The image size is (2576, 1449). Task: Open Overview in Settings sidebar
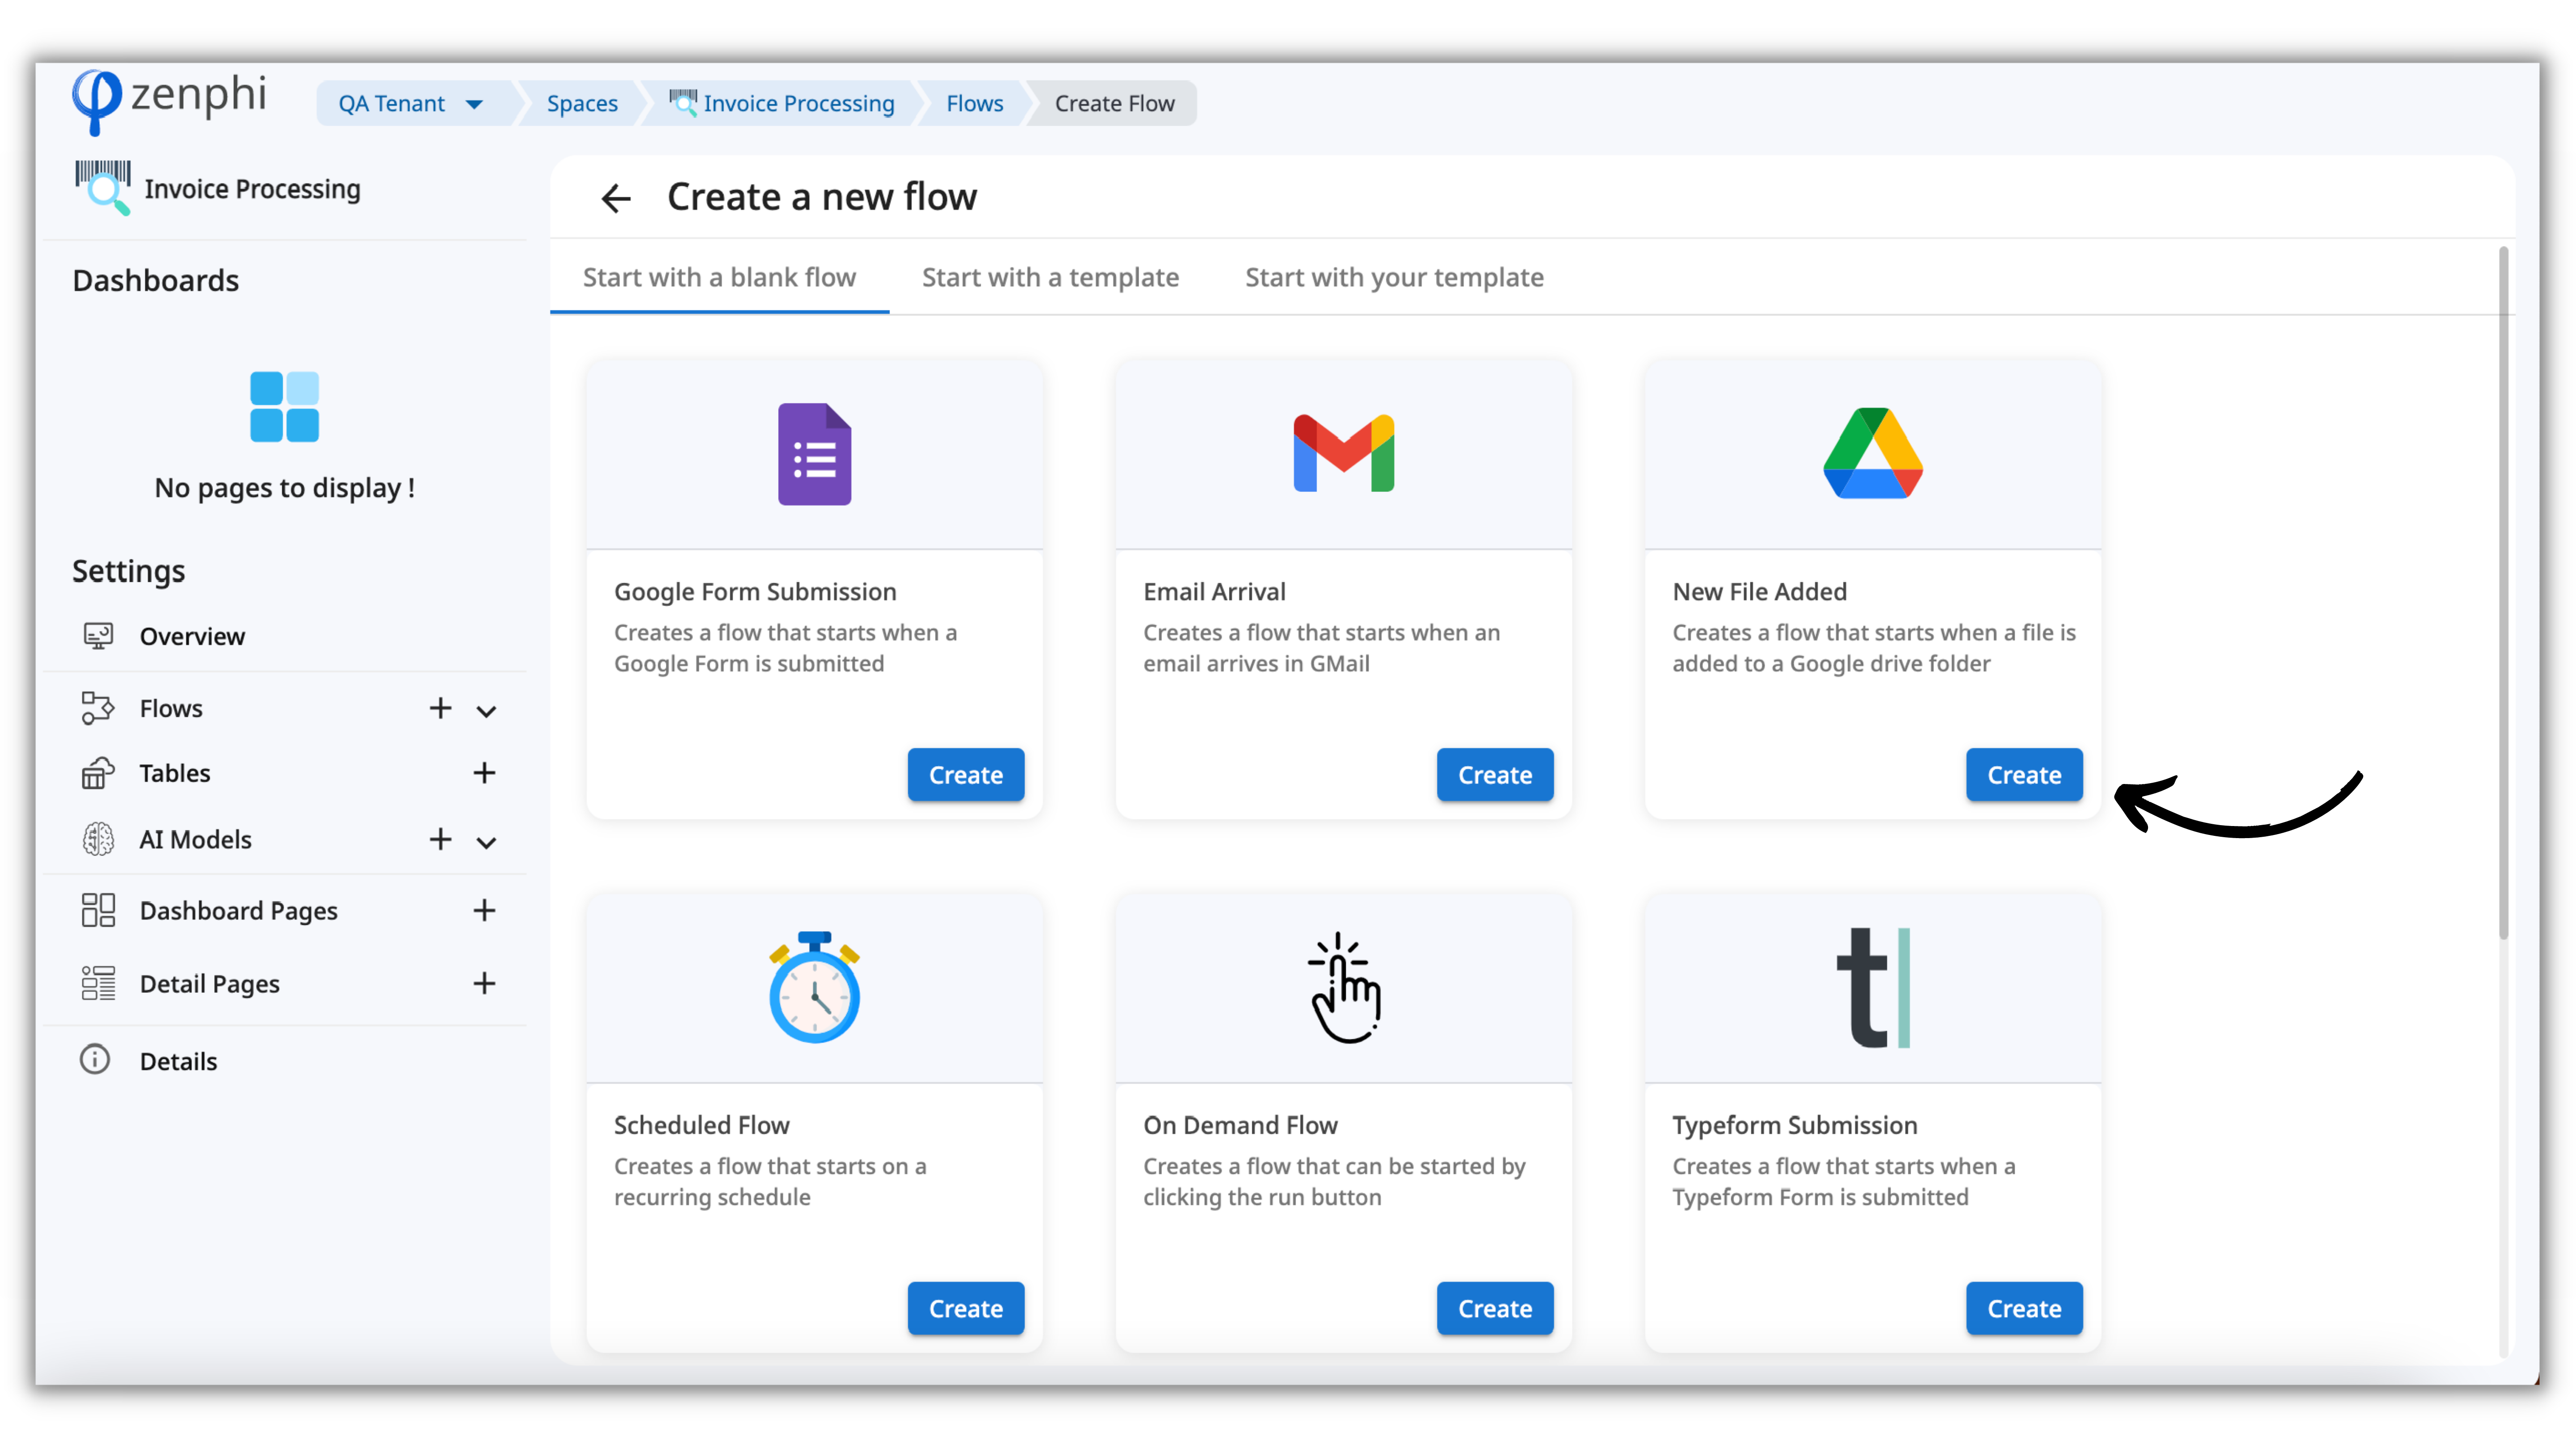(192, 636)
